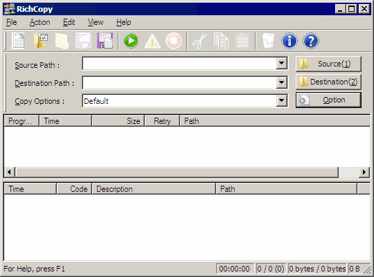The image size is (374, 277).
Task: Sort by the Description column header
Action: (x=154, y=189)
